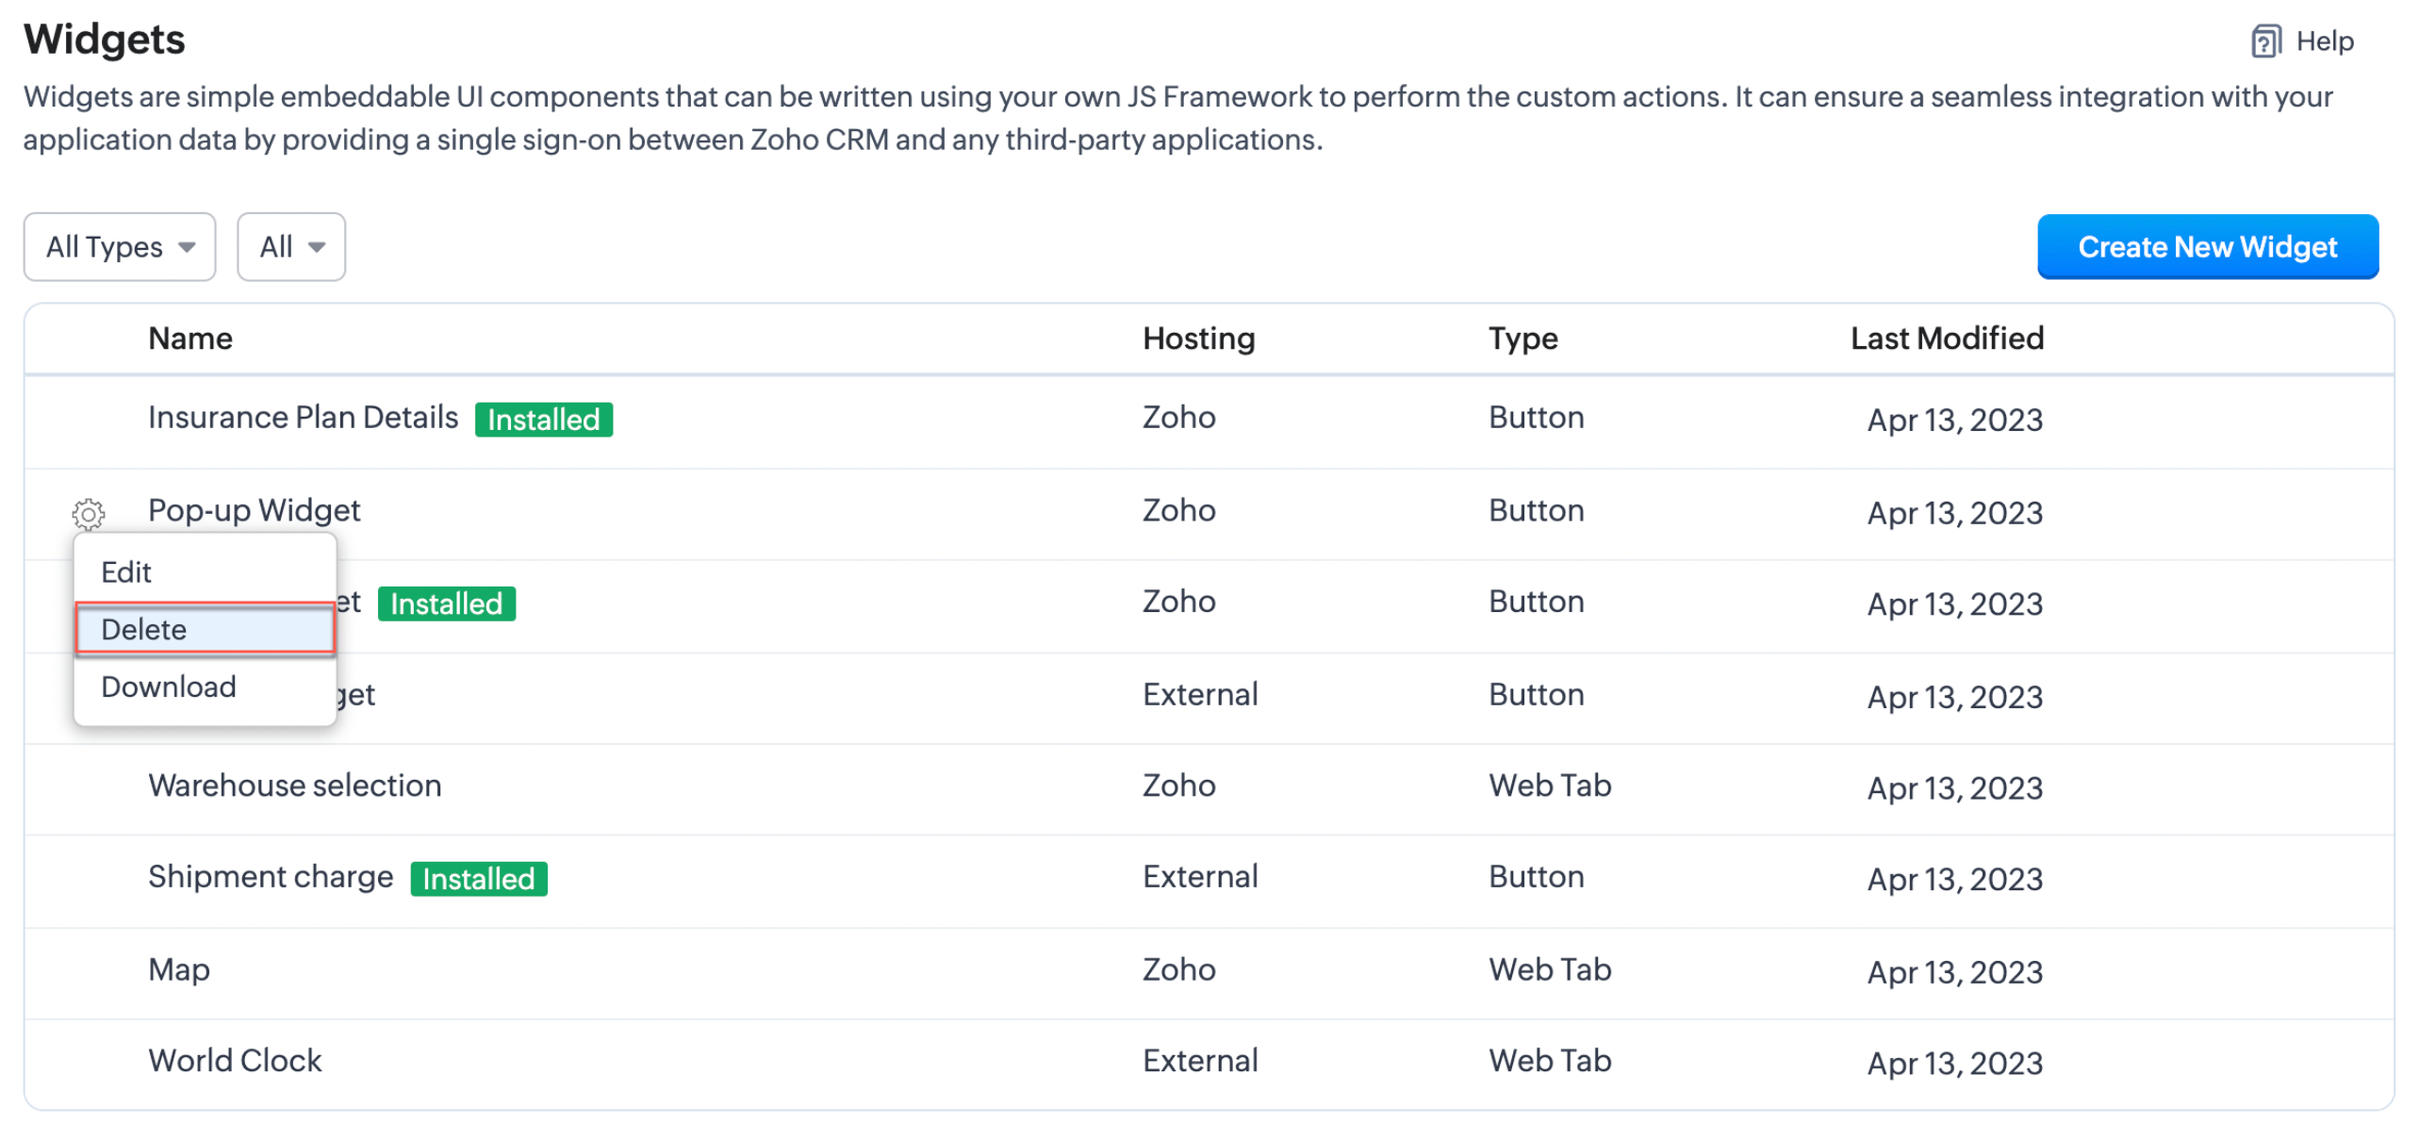Viewport: 2436px width, 1141px height.
Task: Click the Insurance Plan Details widget name
Action: click(303, 417)
